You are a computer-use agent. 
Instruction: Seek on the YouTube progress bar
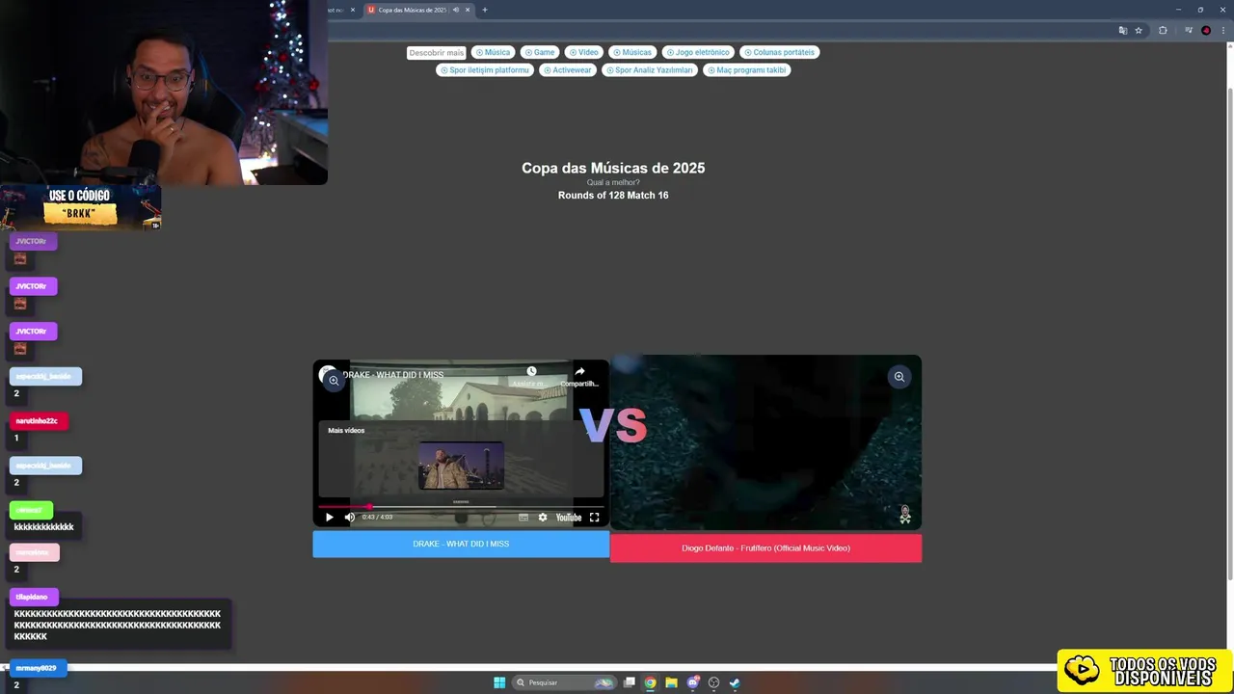point(461,506)
